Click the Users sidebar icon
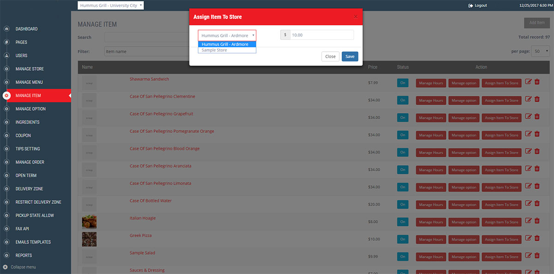Image resolution: width=554 pixels, height=274 pixels. click(x=6, y=56)
